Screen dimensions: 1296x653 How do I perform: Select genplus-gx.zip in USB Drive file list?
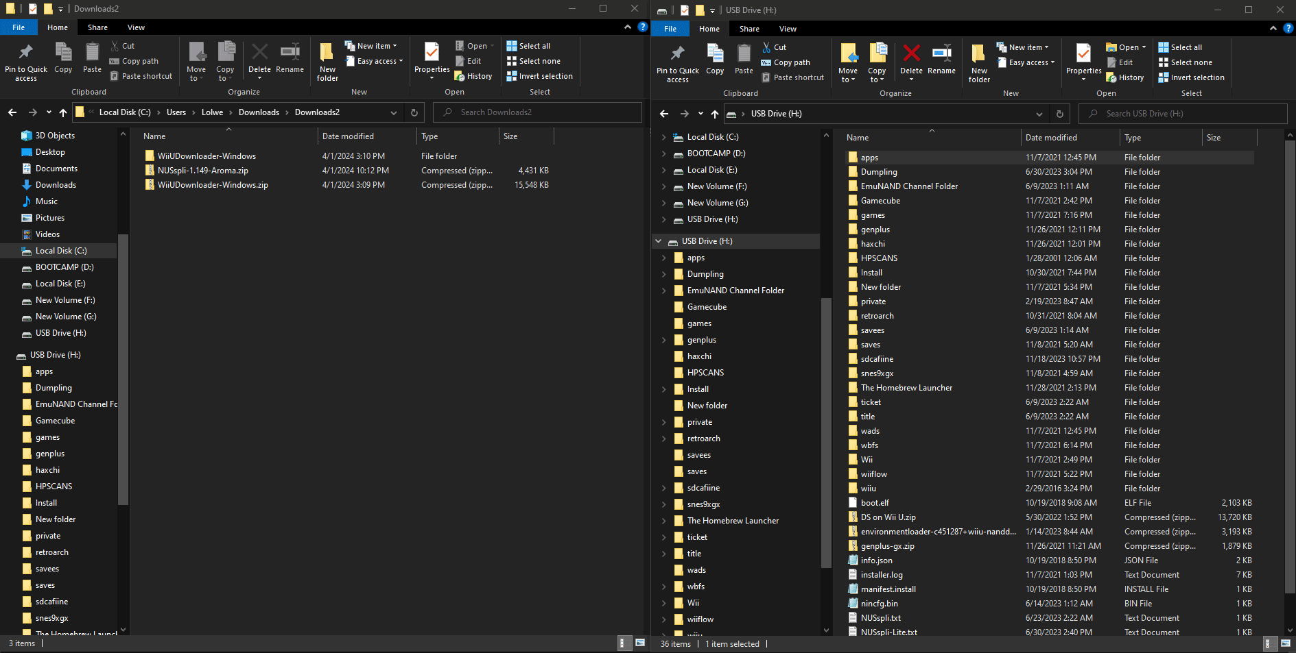tap(887, 546)
